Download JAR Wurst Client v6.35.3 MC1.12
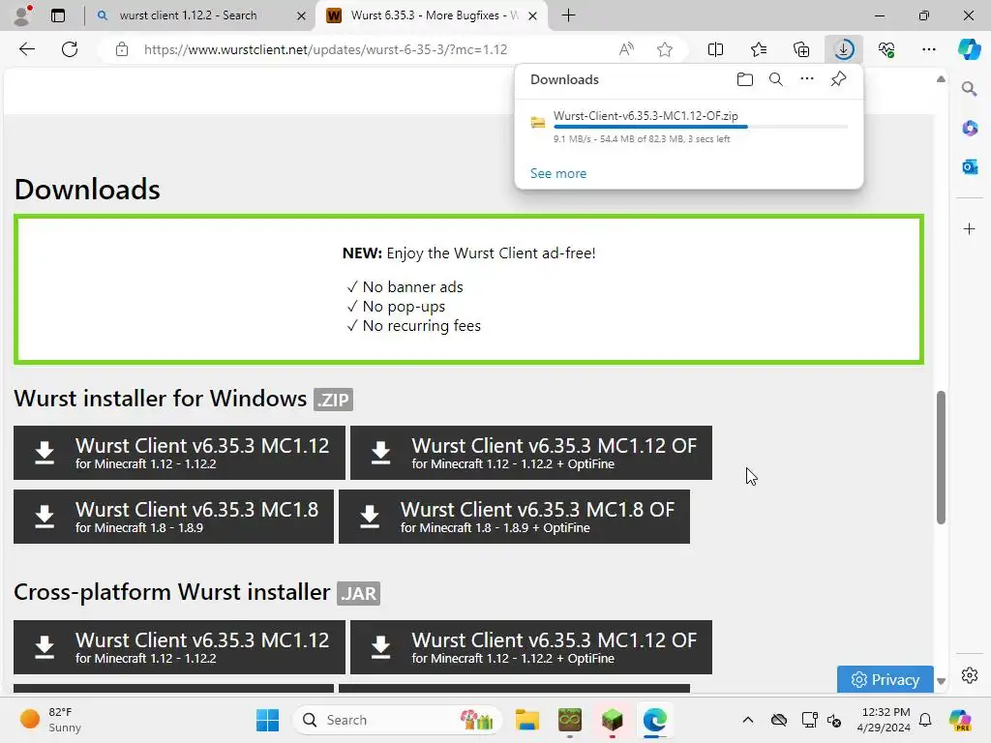Screen dimensions: 991x743 point(179,647)
